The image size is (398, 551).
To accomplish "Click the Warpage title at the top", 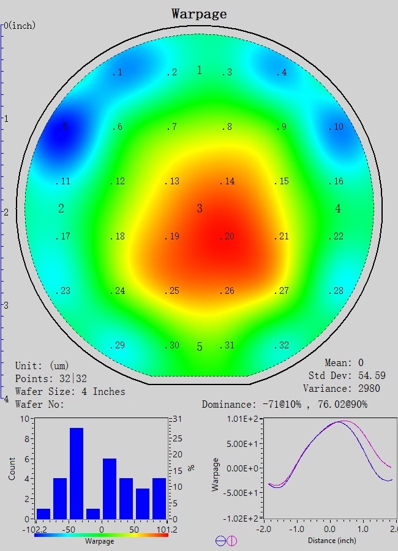I will [x=199, y=13].
